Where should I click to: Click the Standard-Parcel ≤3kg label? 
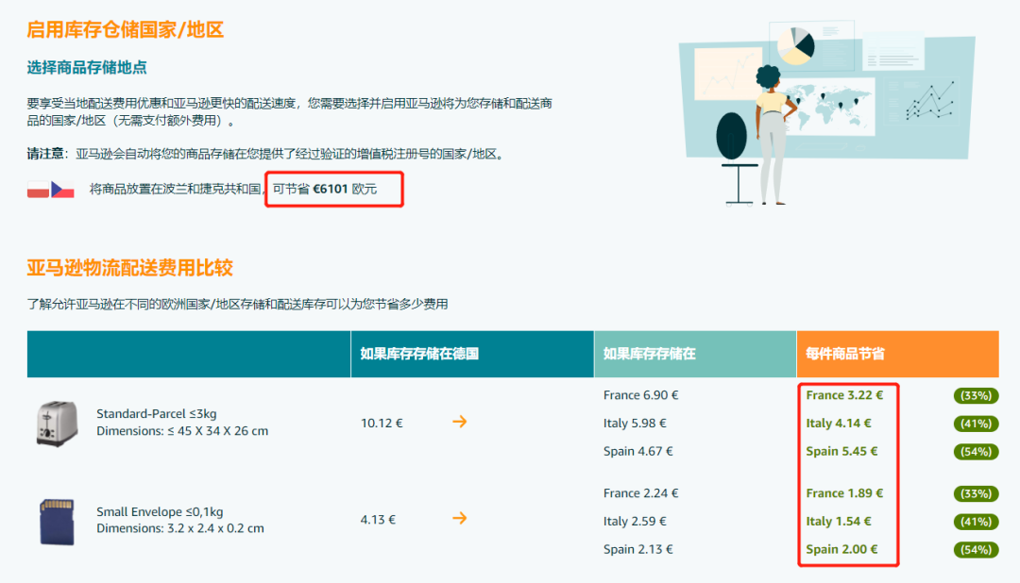tap(157, 413)
